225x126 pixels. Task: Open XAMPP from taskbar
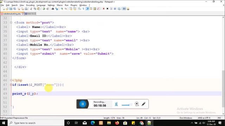101,123
